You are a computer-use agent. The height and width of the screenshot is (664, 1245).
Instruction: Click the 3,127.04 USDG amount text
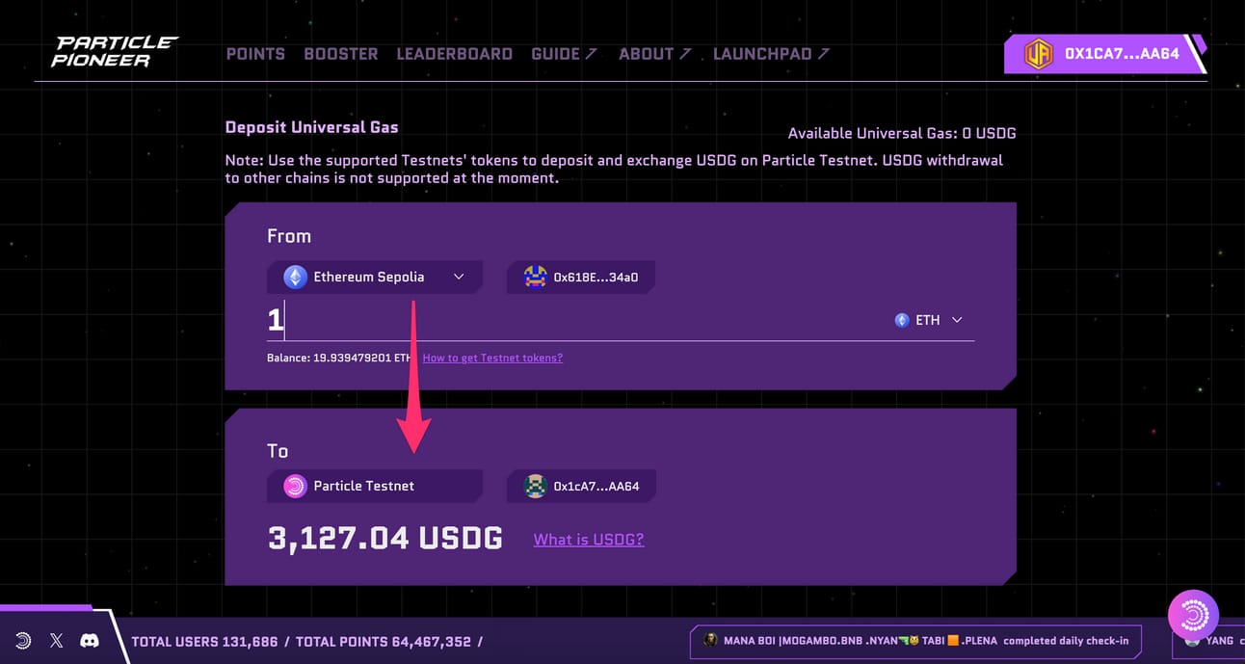click(385, 538)
